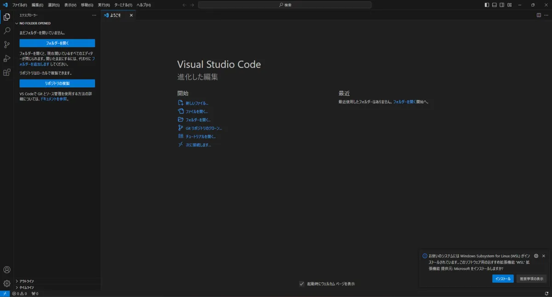Image resolution: width=552 pixels, height=297 pixels.
Task: Collapse the NO FOLDER OPENED section
Action: 35,23
